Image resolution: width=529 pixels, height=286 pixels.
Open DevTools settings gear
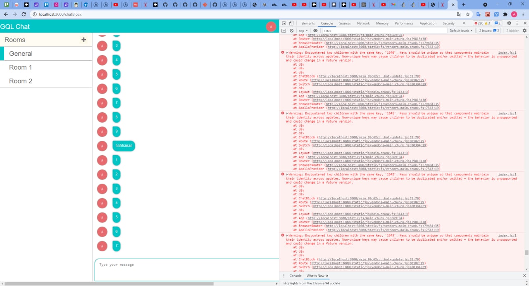coord(509,24)
